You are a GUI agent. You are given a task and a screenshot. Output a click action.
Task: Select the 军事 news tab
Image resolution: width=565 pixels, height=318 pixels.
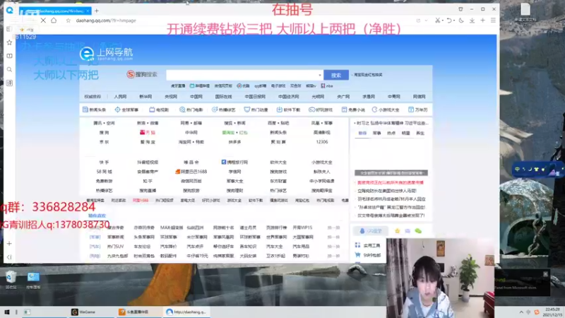coord(376,134)
